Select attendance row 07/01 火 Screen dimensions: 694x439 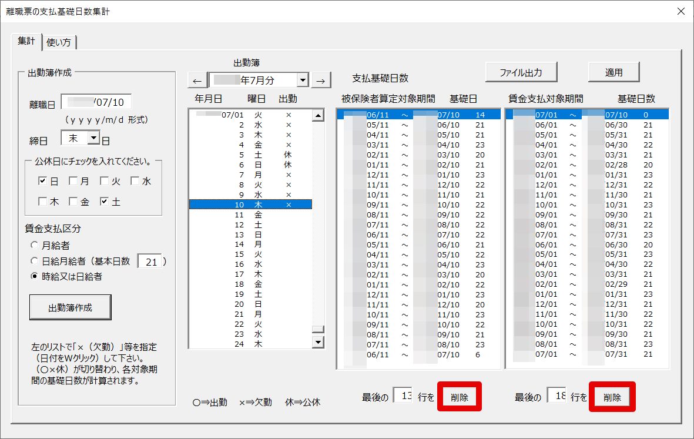tap(250, 115)
